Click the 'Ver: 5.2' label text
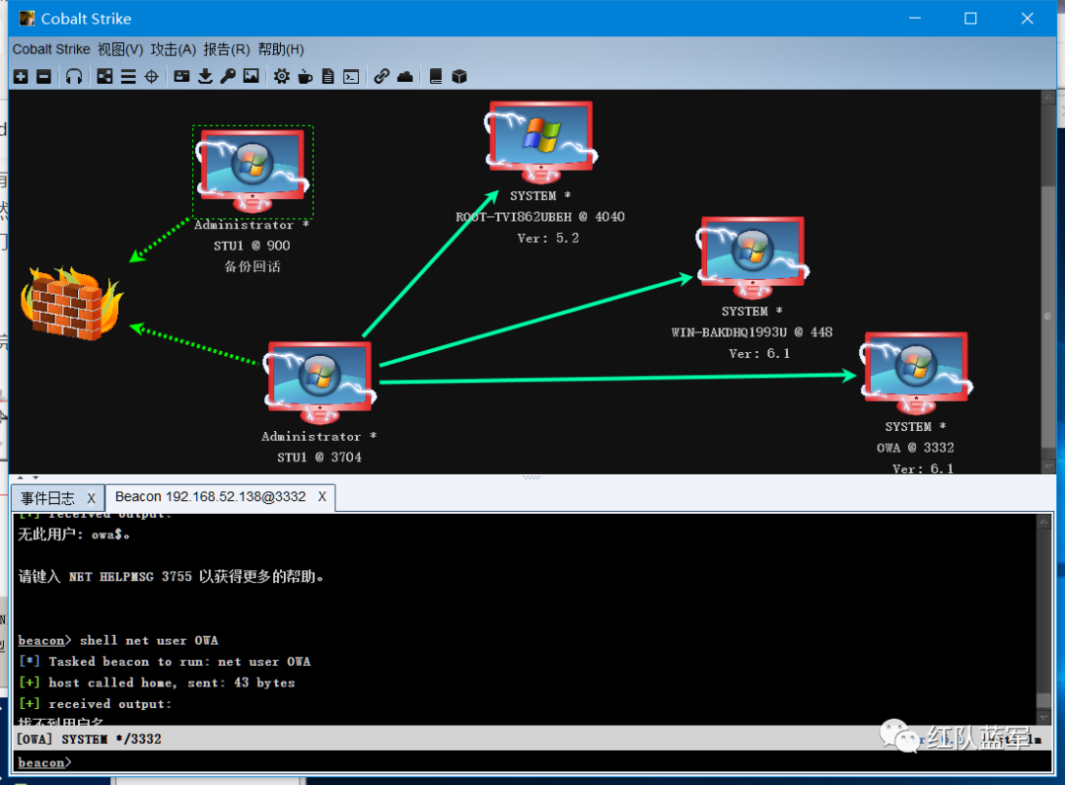The height and width of the screenshot is (785, 1065). (548, 238)
